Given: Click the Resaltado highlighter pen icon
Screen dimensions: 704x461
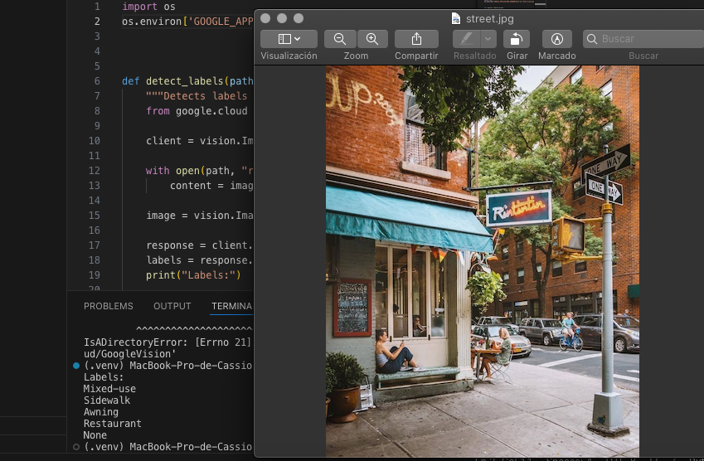Looking at the screenshot, I should pyautogui.click(x=467, y=39).
